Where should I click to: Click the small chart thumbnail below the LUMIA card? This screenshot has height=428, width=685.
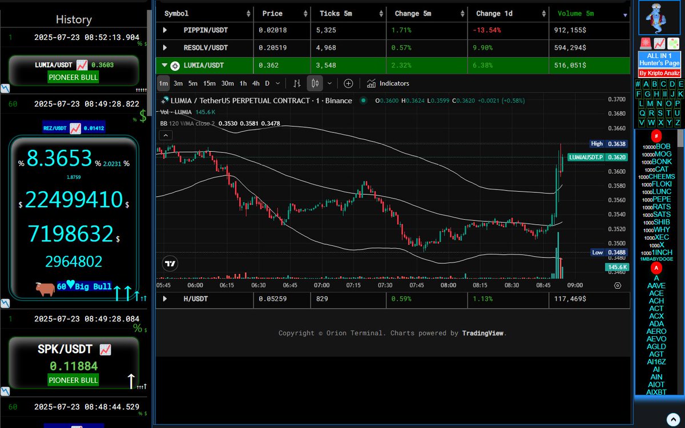5,88
